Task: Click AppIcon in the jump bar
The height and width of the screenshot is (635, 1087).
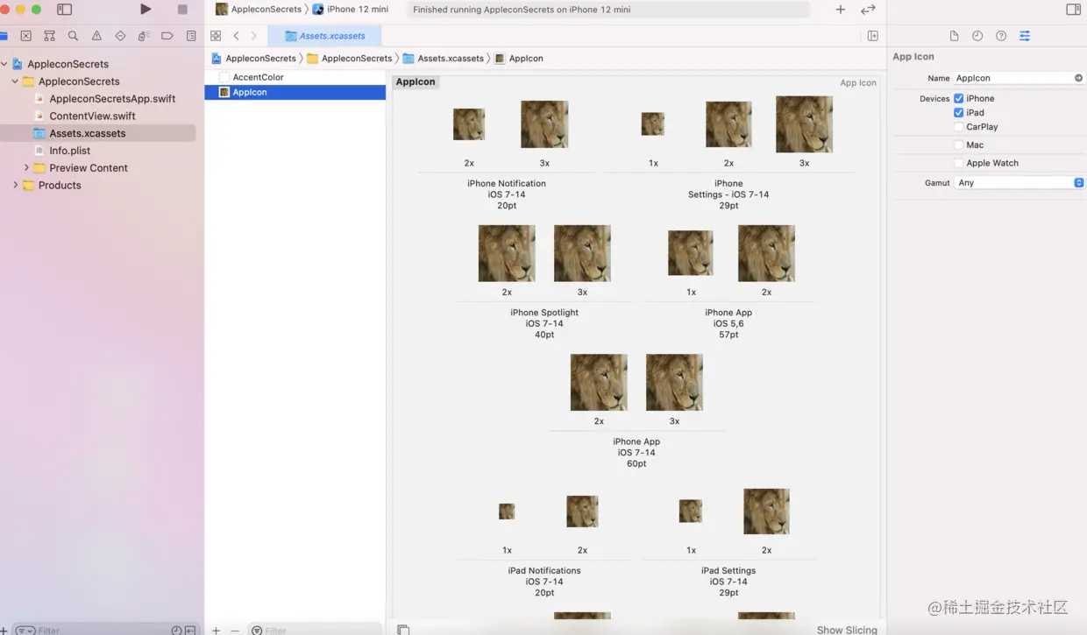Action: tap(519, 59)
